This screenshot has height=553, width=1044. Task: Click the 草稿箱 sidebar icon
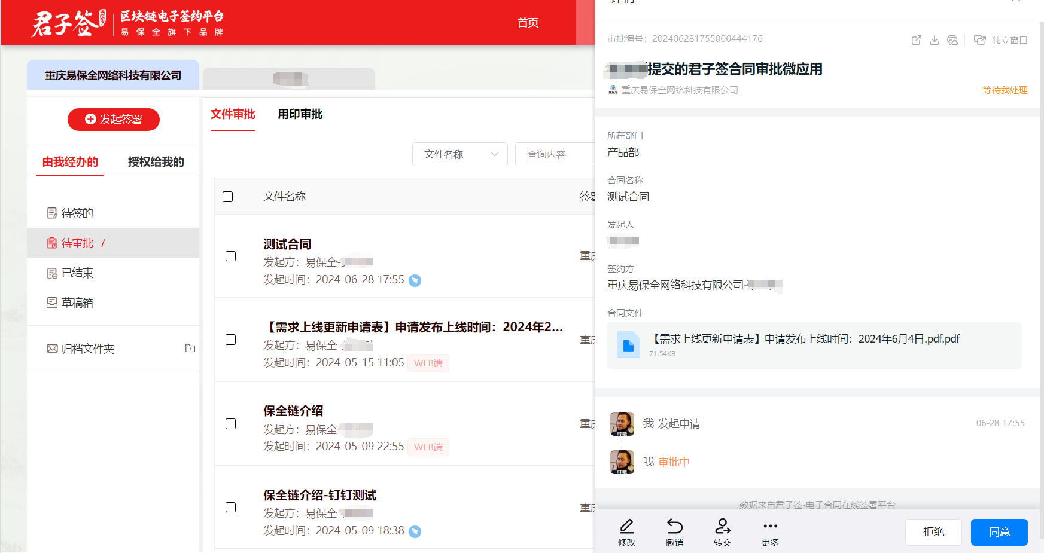[x=52, y=303]
